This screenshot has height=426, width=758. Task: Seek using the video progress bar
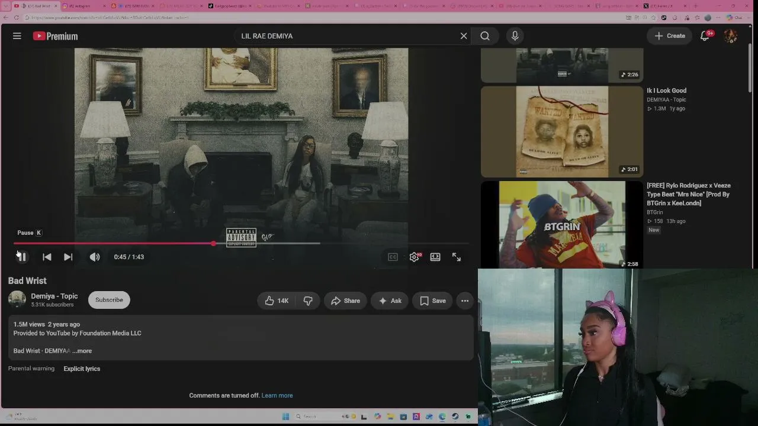[242, 243]
